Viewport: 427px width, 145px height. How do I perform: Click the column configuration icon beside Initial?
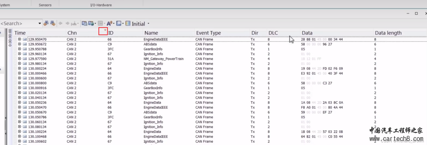click(128, 24)
